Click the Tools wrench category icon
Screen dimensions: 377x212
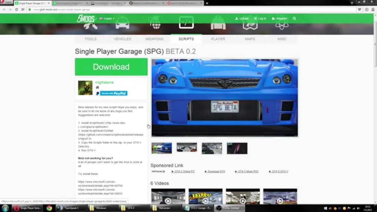(90, 24)
